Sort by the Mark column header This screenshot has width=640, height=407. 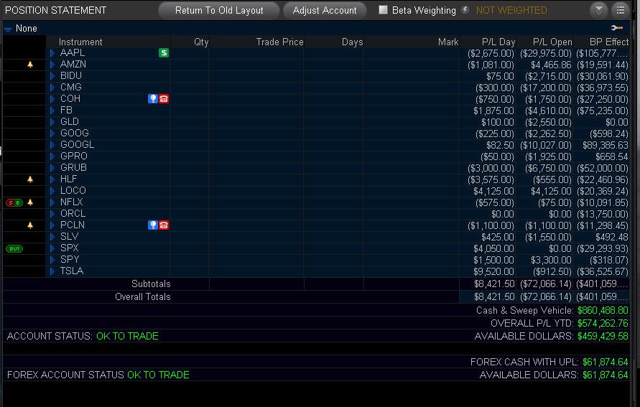pyautogui.click(x=447, y=42)
